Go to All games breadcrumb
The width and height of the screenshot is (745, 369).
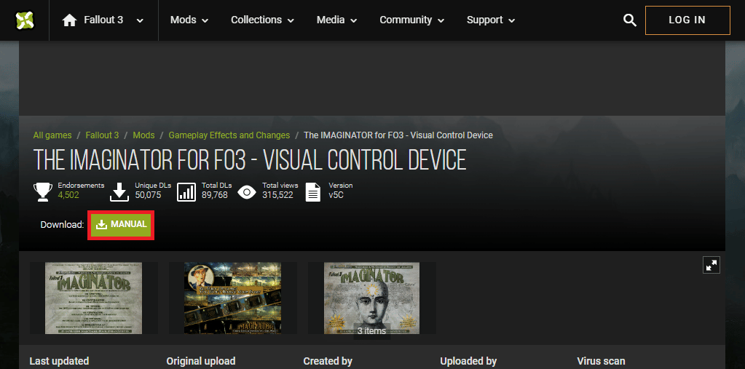pos(52,135)
